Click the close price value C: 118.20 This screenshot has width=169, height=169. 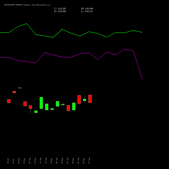[x=60, y=9]
